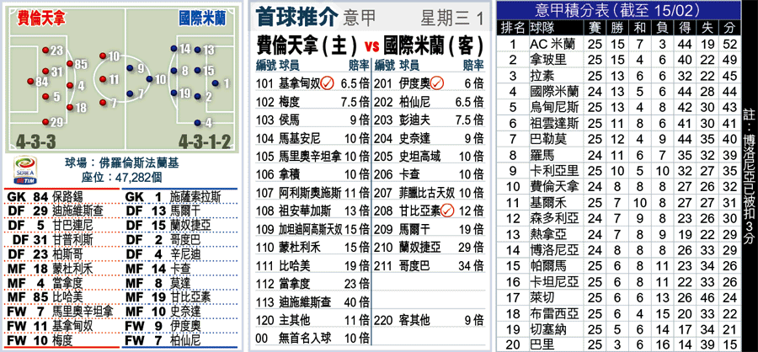Select blue player dot numbered 9

(x=129, y=68)
